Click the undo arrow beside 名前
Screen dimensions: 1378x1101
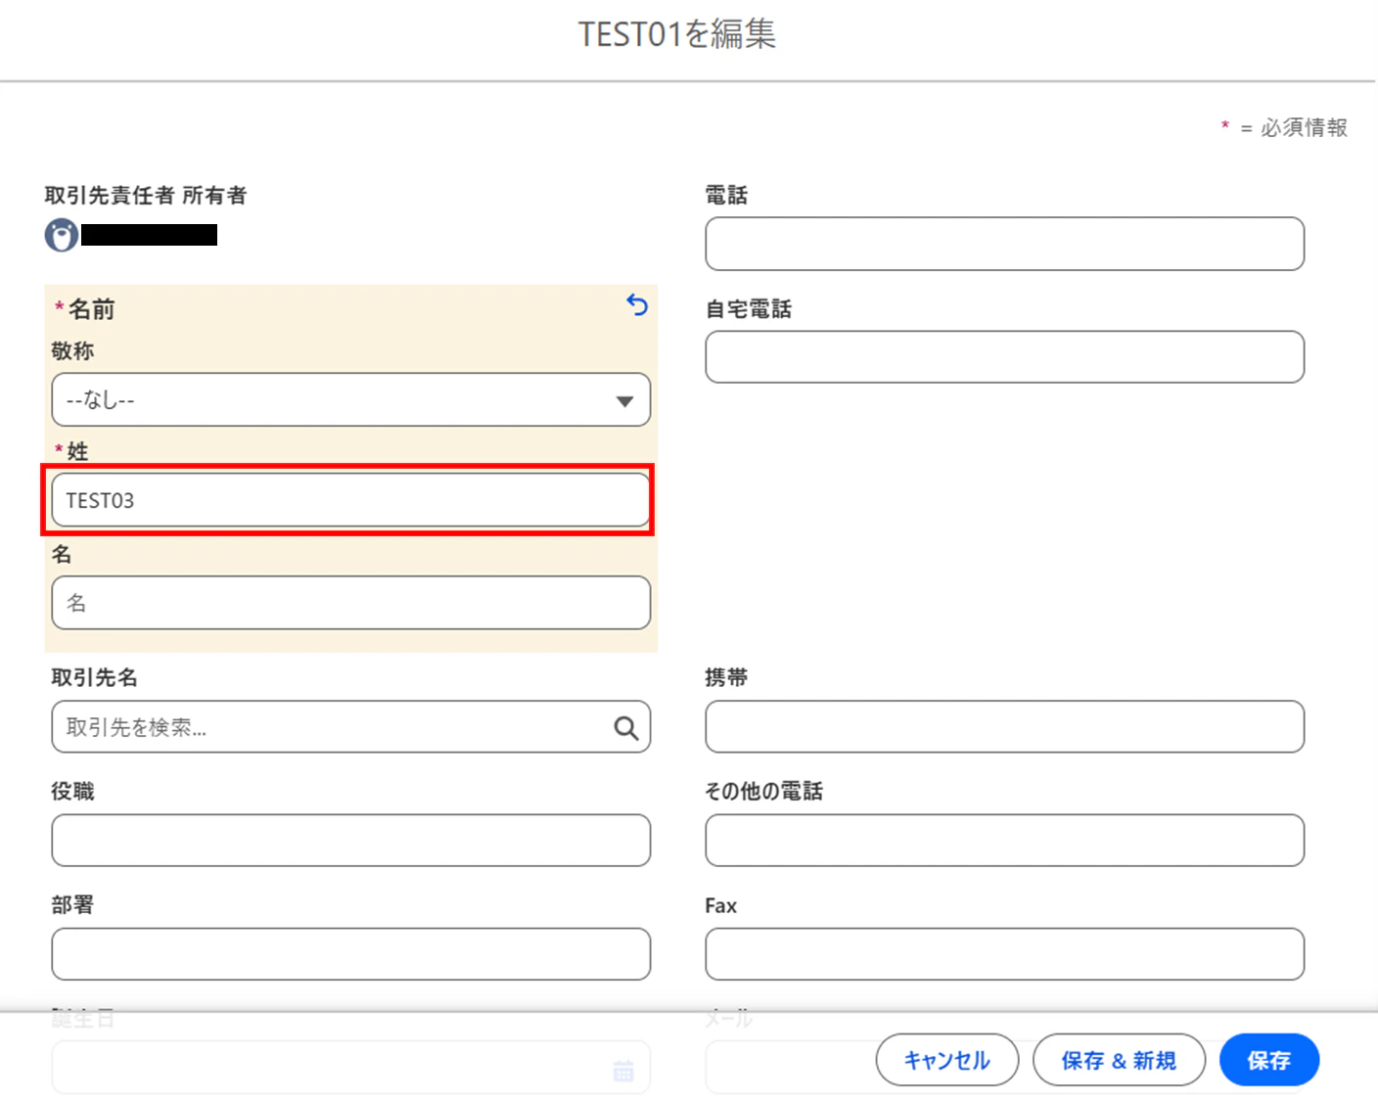(x=637, y=305)
